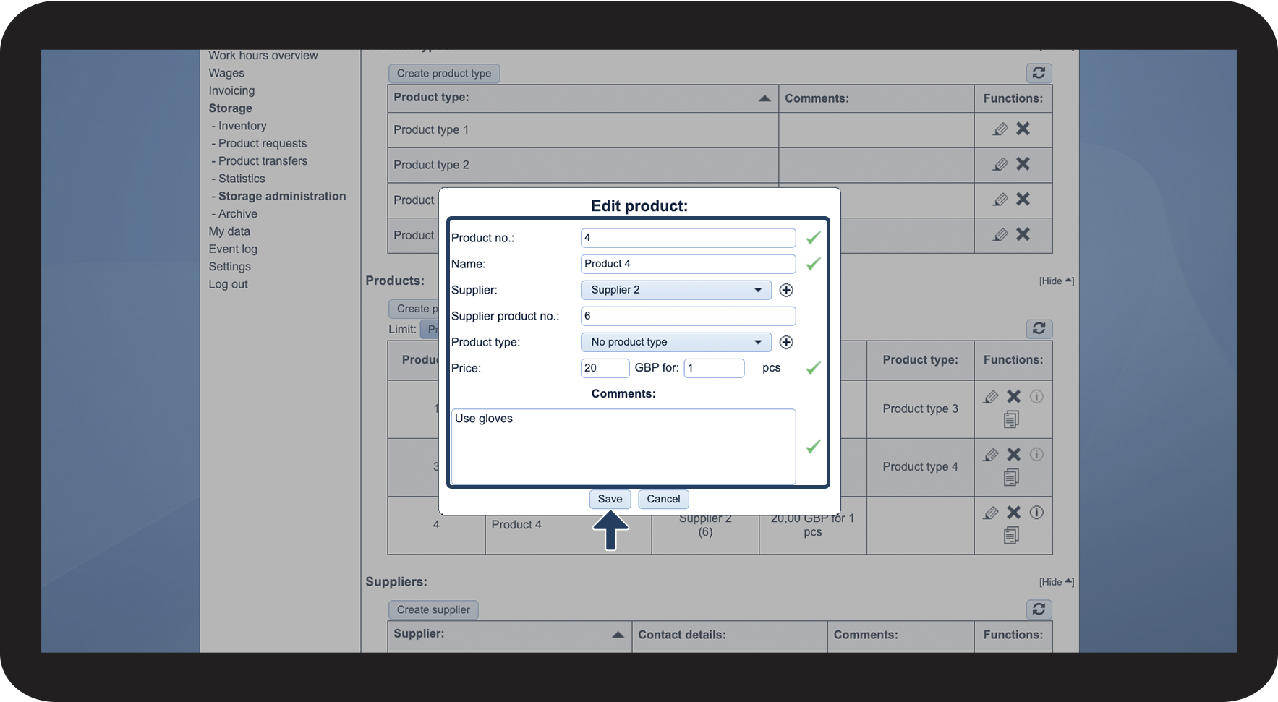The height and width of the screenshot is (702, 1278).
Task: Click the Cancel button
Action: point(663,499)
